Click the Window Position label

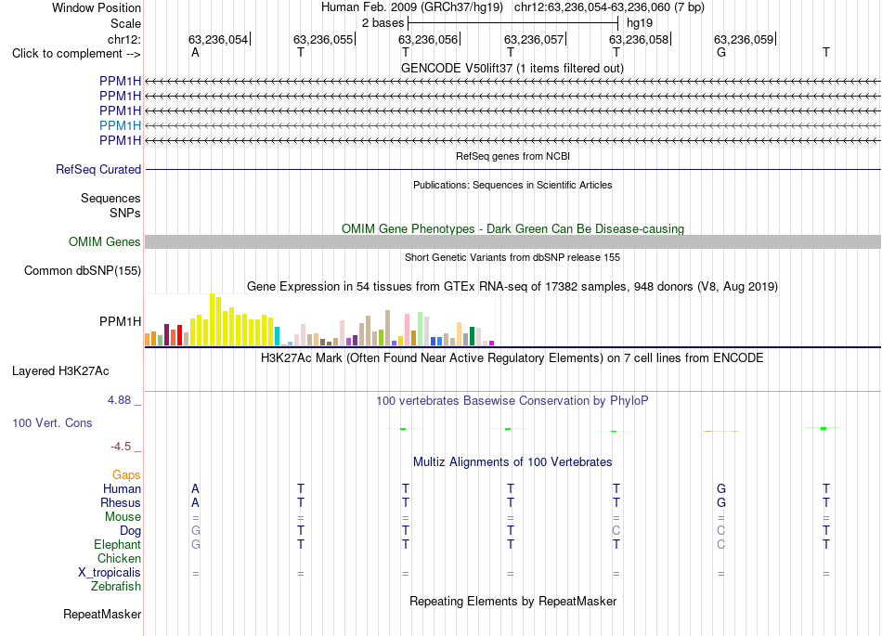97,7
